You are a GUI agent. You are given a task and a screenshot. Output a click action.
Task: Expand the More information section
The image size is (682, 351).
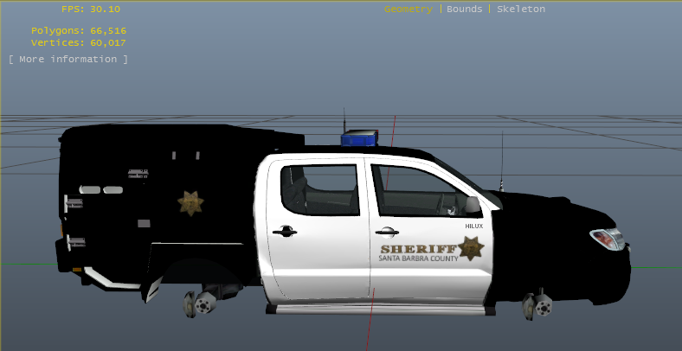[68, 59]
